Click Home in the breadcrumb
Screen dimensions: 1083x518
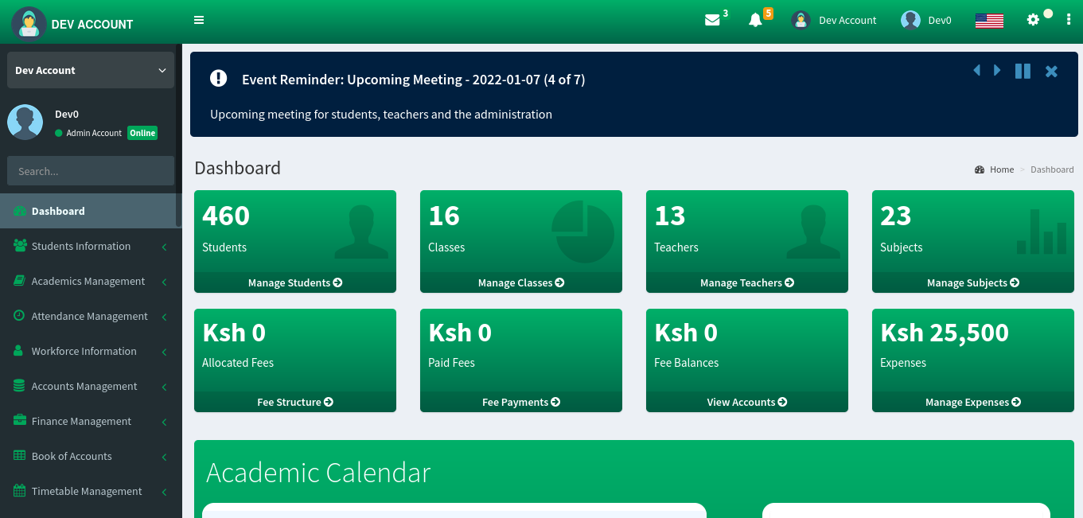[x=1001, y=169]
